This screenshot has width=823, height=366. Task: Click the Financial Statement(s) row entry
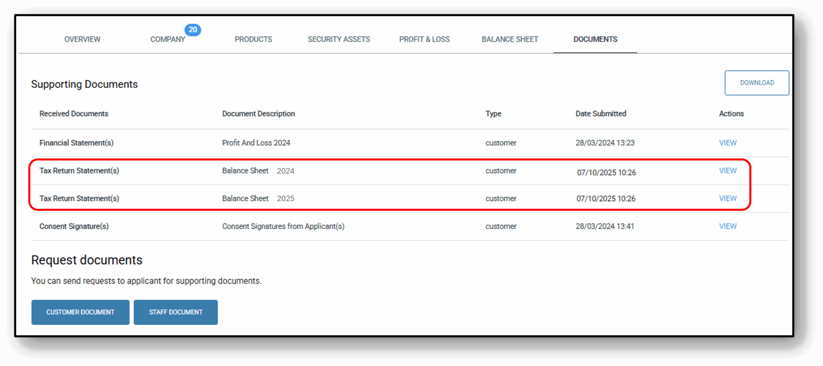pyautogui.click(x=77, y=143)
